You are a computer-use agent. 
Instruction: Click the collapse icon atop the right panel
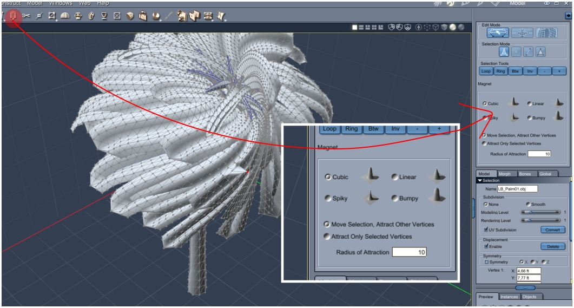[x=568, y=15]
